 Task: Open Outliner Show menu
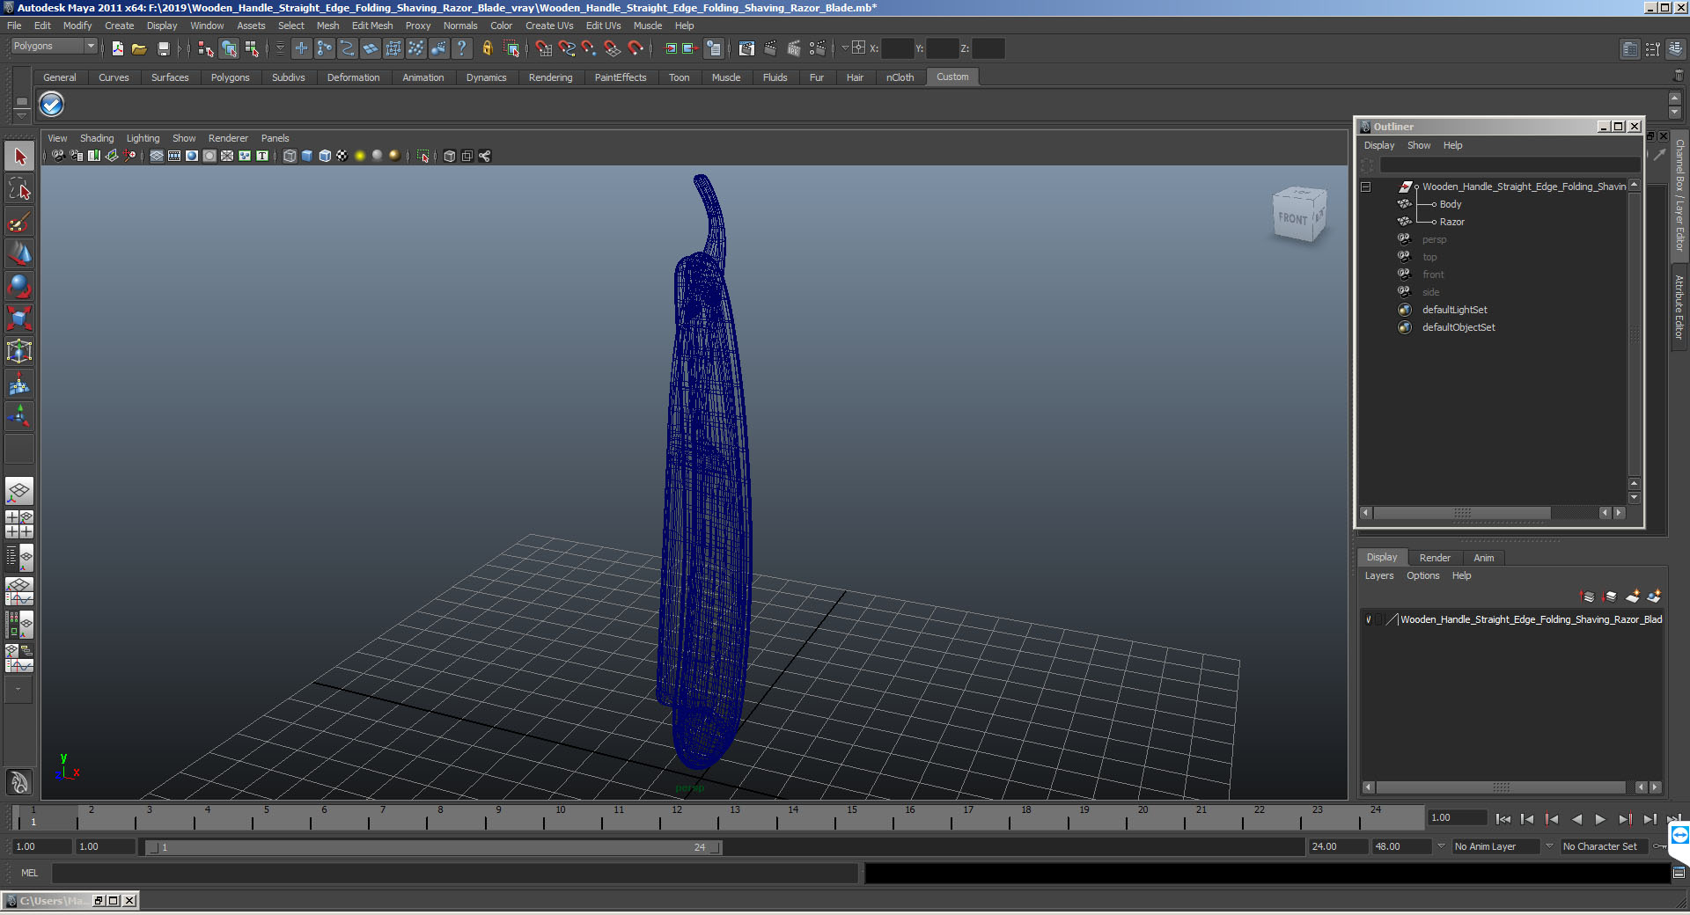click(1419, 145)
